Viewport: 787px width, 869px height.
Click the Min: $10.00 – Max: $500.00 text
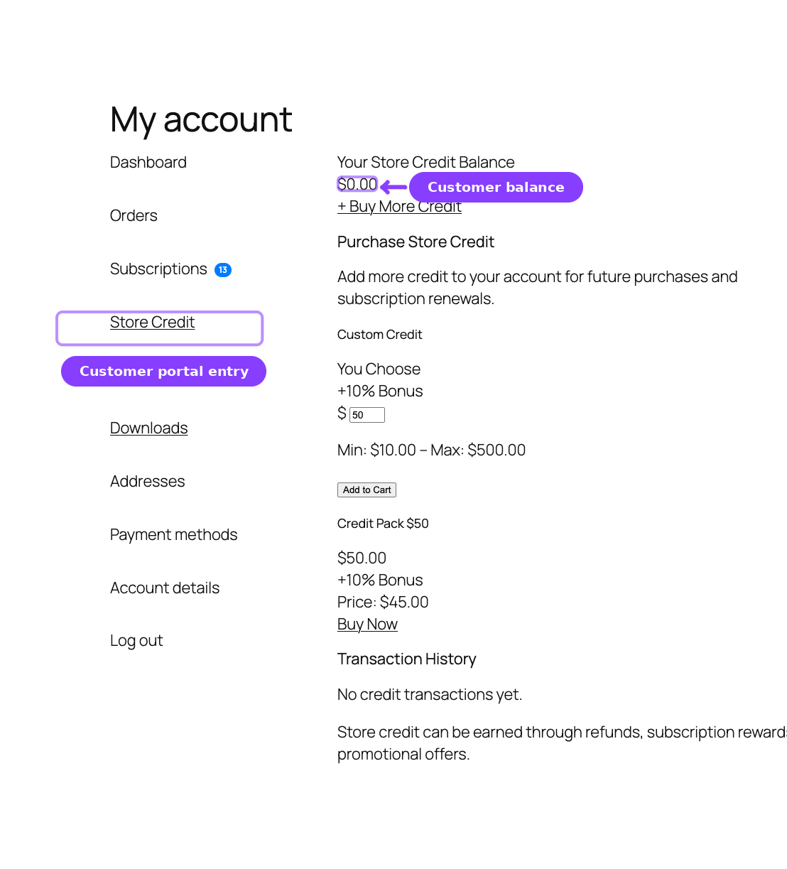431,450
